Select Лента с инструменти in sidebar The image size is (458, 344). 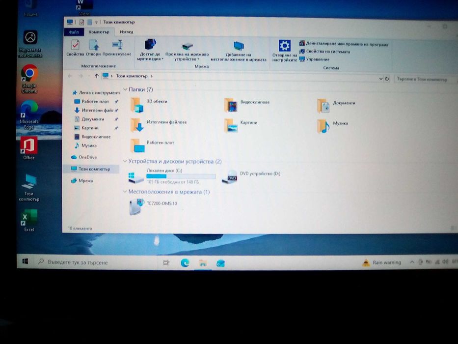point(96,93)
